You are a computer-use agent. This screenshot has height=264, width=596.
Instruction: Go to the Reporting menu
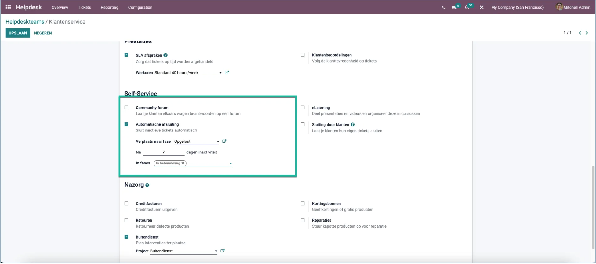click(x=110, y=7)
